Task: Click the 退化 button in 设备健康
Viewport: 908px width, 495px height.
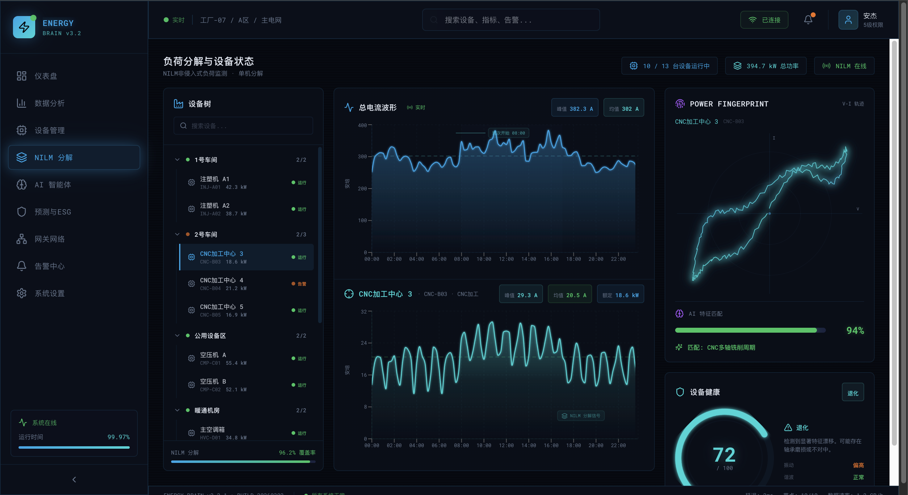Action: 852,393
